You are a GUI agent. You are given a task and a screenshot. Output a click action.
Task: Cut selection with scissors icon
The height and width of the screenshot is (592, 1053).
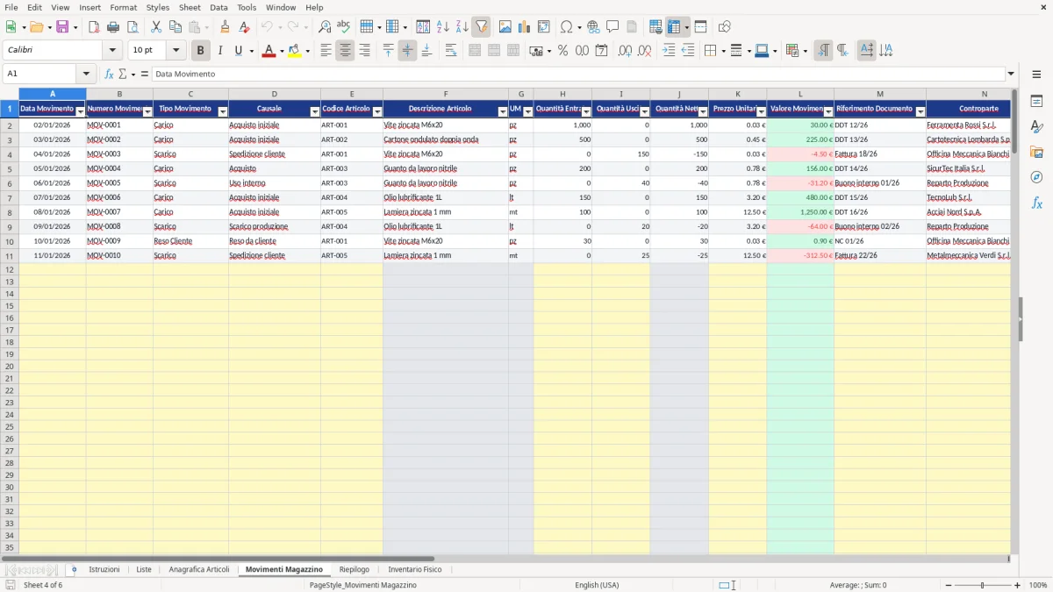pos(155,27)
